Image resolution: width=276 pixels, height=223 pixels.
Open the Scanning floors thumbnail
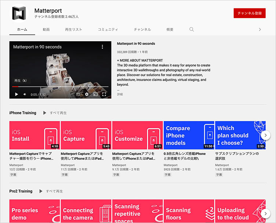[x=189, y=211]
